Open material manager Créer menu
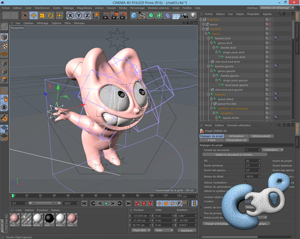The width and height of the screenshot is (300, 239). pyautogui.click(x=18, y=210)
